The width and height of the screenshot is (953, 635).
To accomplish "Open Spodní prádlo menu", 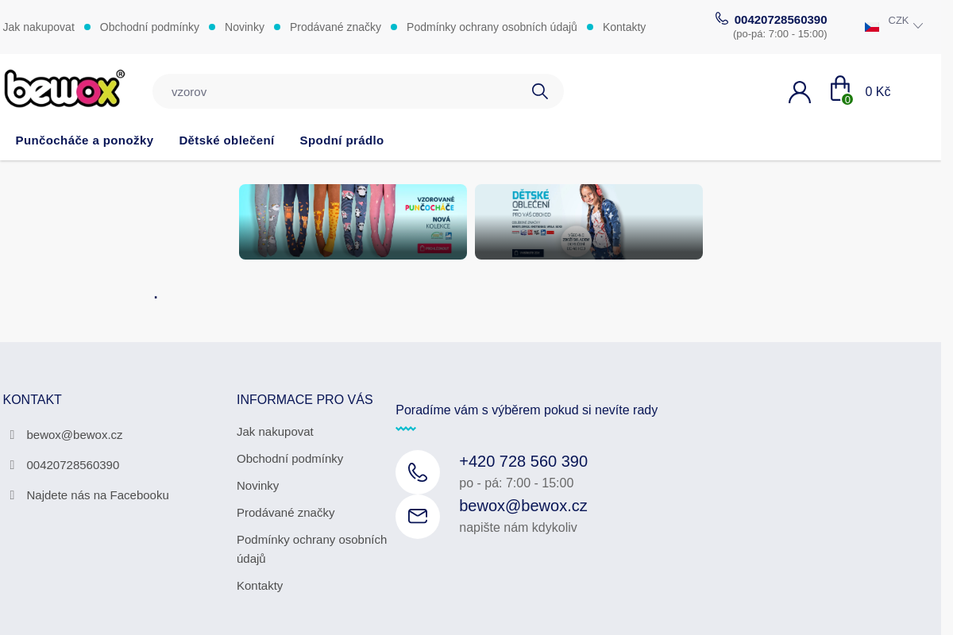I will coord(341,140).
